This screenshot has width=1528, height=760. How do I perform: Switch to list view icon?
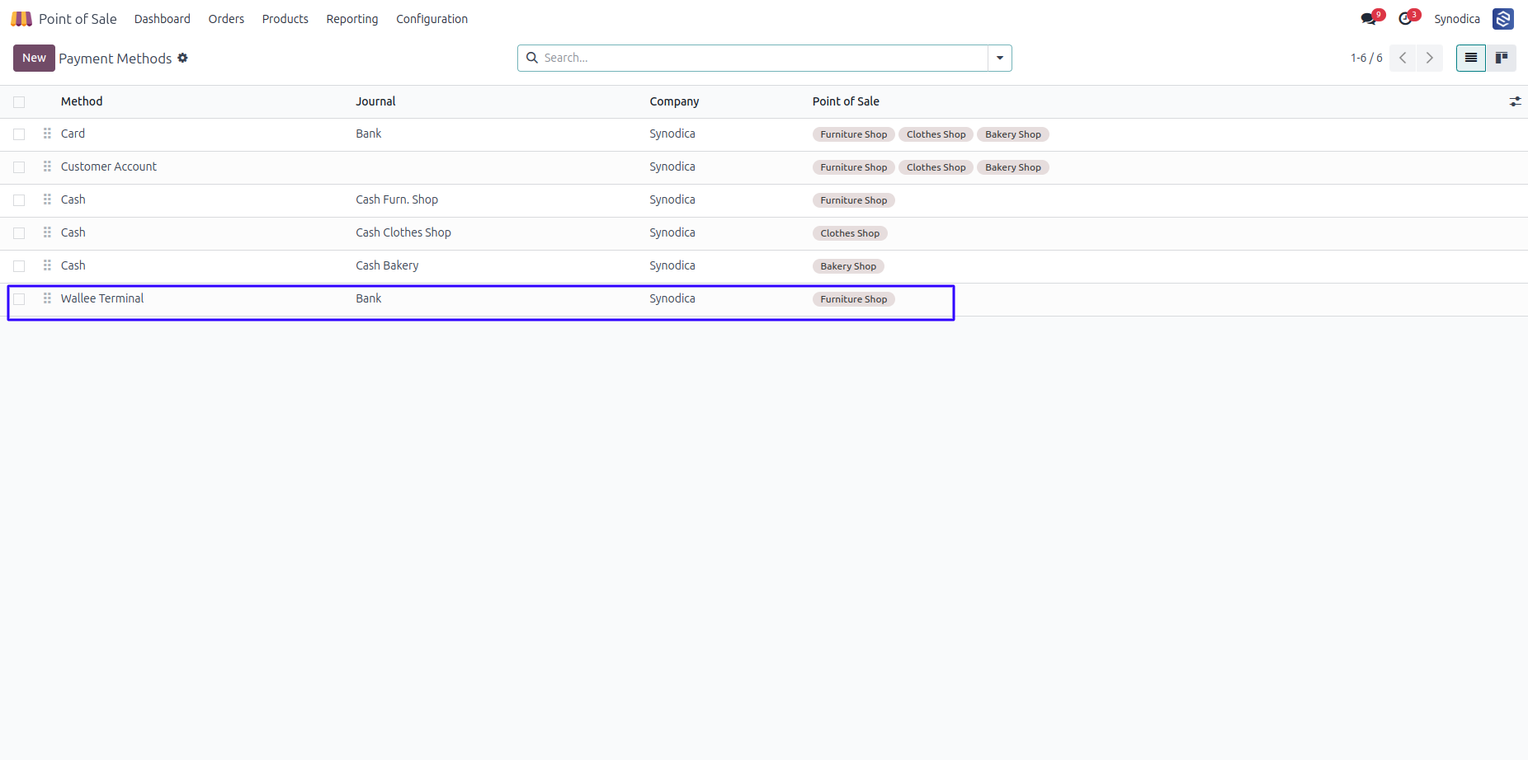pyautogui.click(x=1471, y=58)
